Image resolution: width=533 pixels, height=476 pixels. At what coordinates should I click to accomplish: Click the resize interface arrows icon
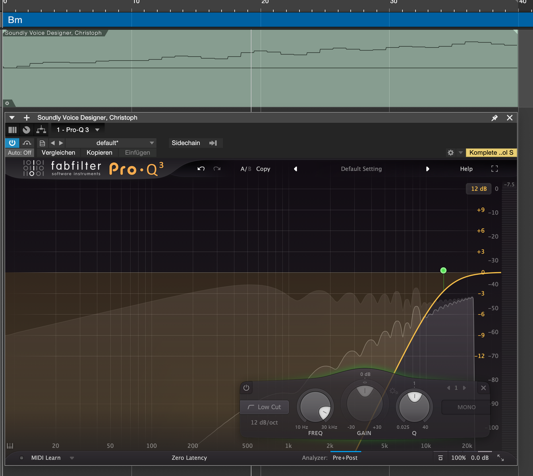500,458
